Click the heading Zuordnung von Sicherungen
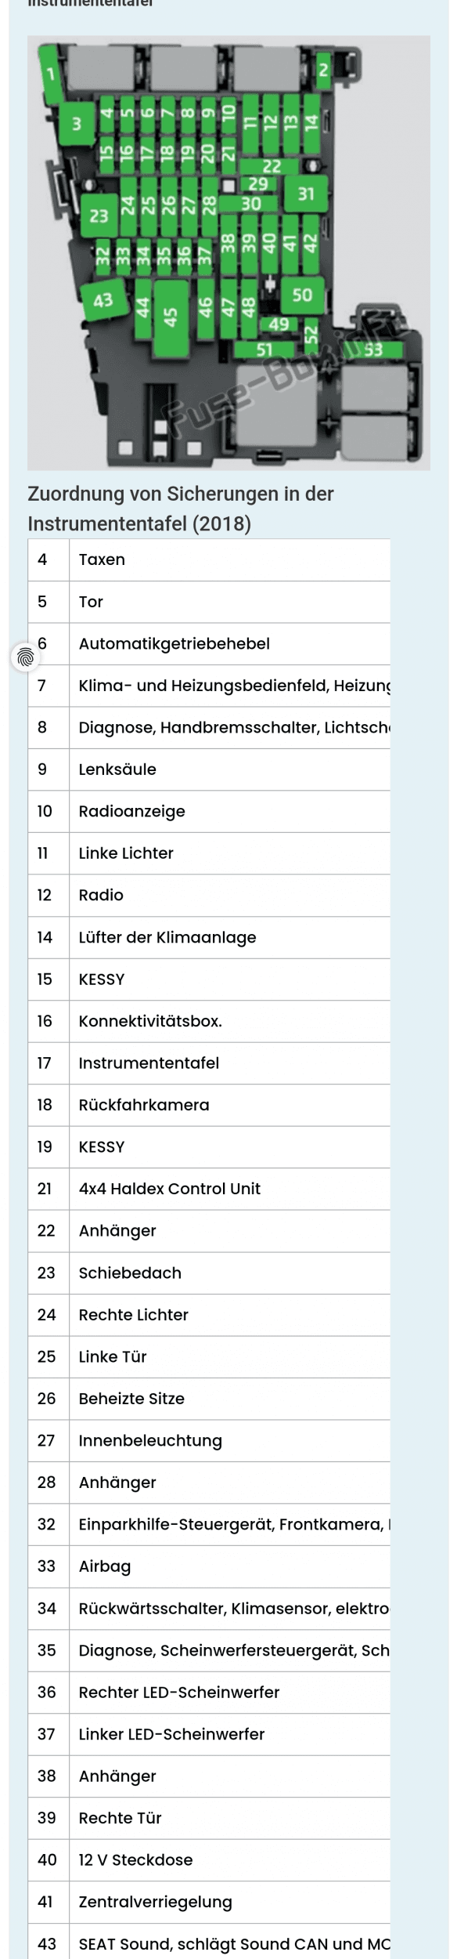The image size is (457, 1959). (x=181, y=509)
